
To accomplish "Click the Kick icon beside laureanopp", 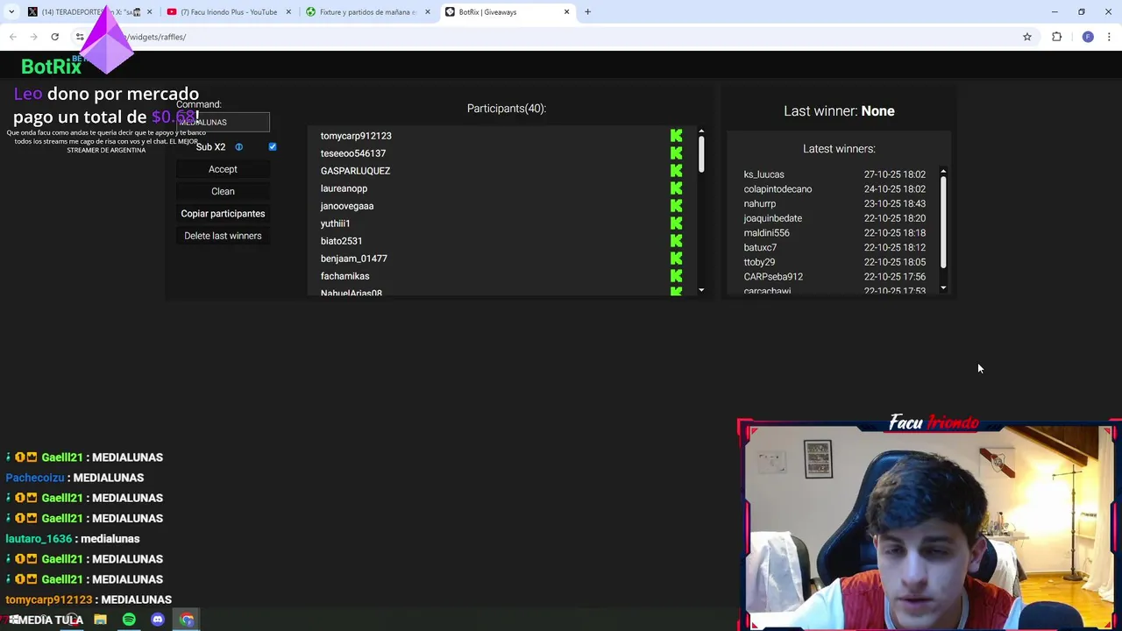I will coord(676,188).
